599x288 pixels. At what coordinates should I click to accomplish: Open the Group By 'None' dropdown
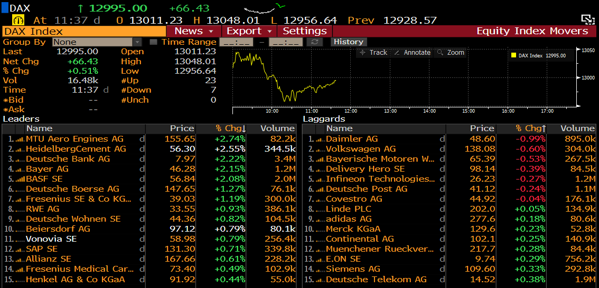pos(97,42)
